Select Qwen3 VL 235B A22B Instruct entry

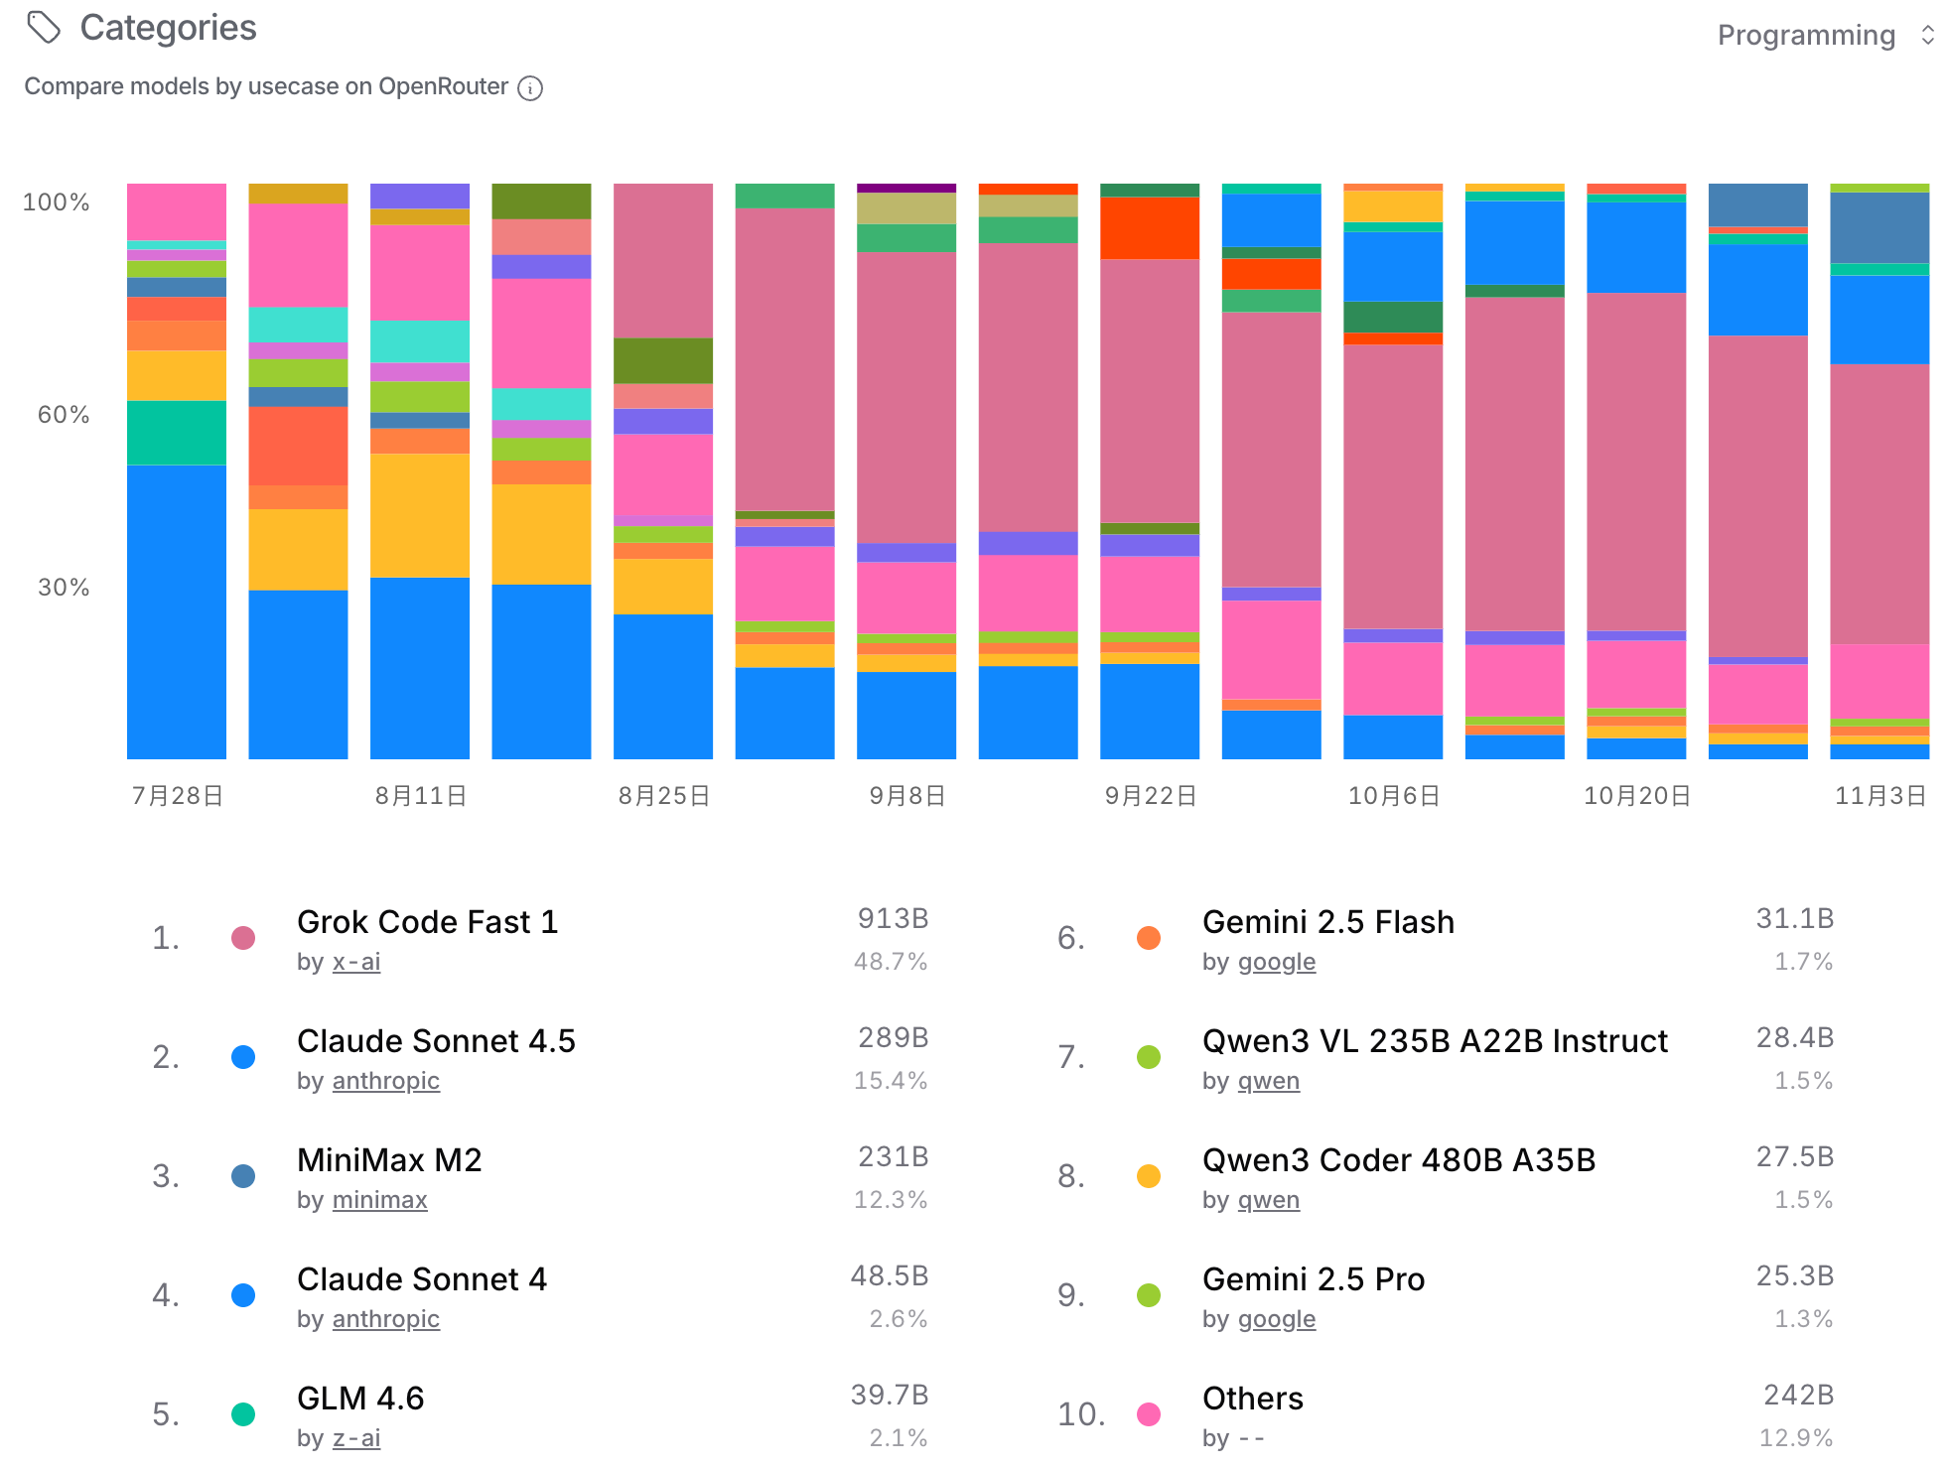pyautogui.click(x=1434, y=1041)
